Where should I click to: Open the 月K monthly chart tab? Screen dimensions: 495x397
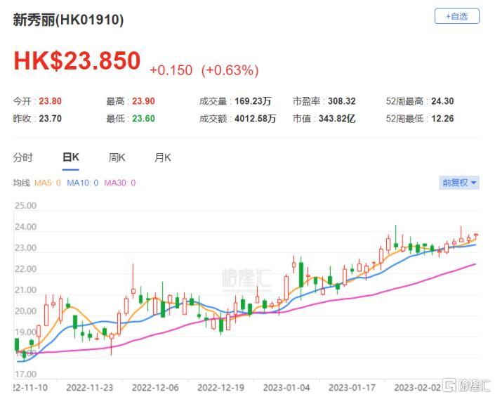(x=163, y=157)
